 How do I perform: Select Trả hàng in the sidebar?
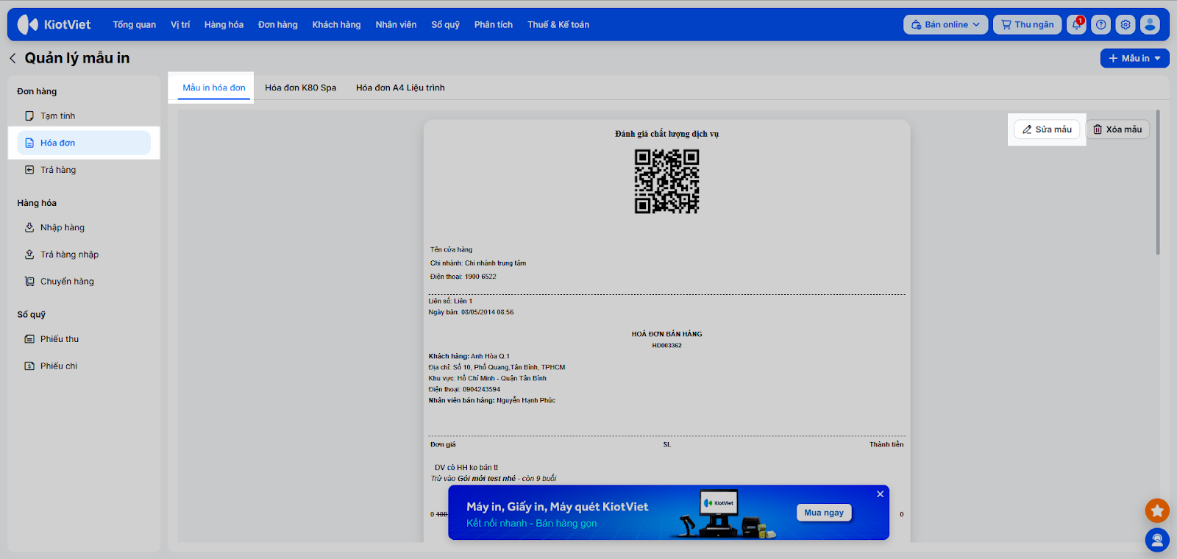(x=83, y=170)
